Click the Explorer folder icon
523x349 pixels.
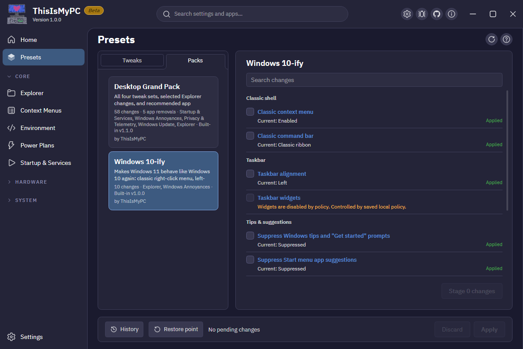pyautogui.click(x=12, y=93)
